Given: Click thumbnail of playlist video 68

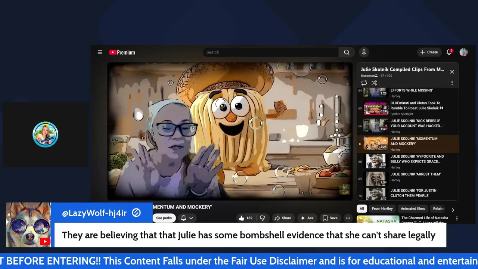Looking at the screenshot, I should (x=376, y=162).
